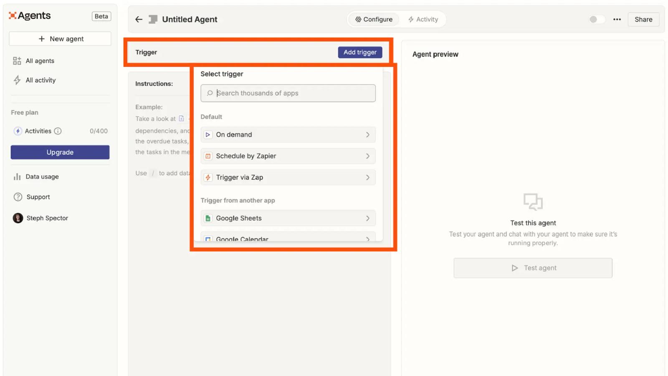
Task: Select the On demand trigger
Action: (x=288, y=135)
